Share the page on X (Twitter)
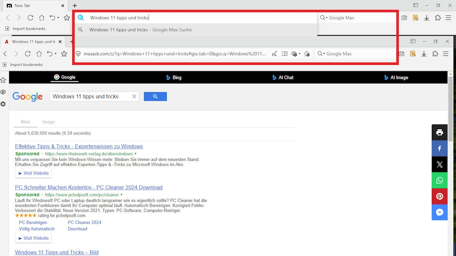The image size is (456, 256). point(439,165)
